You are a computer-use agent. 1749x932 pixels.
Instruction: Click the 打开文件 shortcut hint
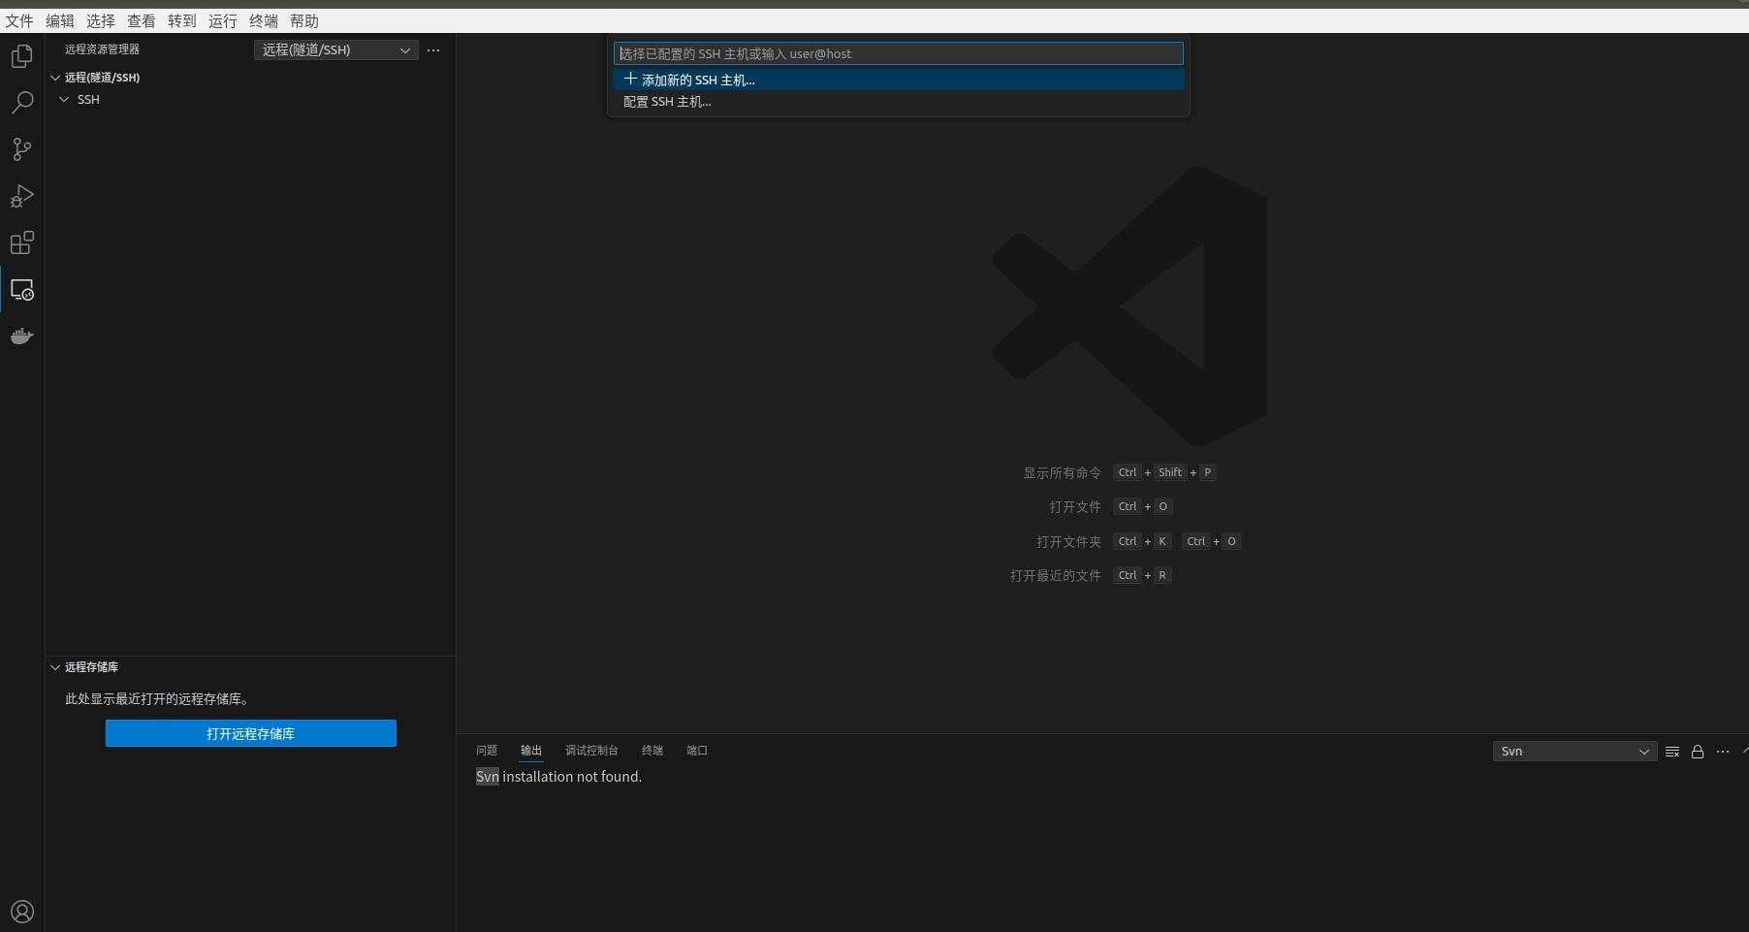[1075, 507]
